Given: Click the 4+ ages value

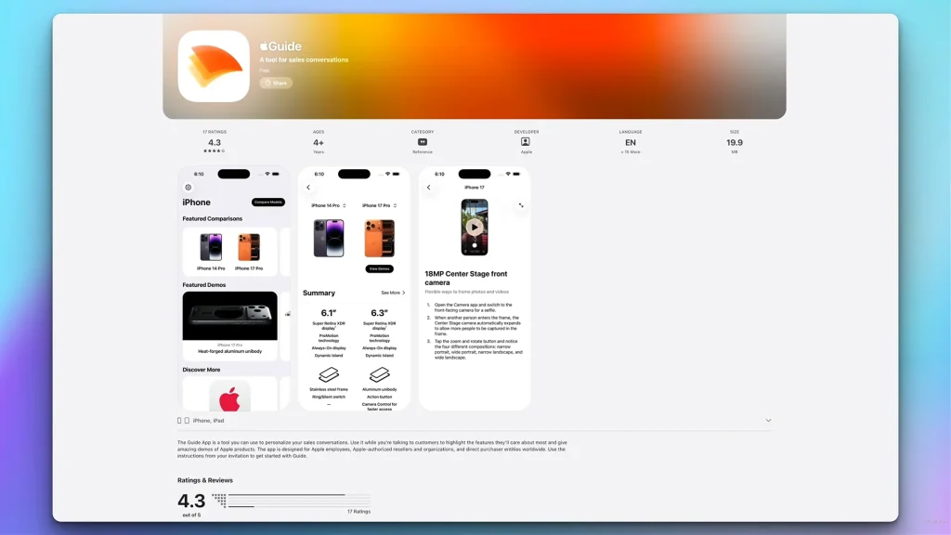Looking at the screenshot, I should (319, 142).
